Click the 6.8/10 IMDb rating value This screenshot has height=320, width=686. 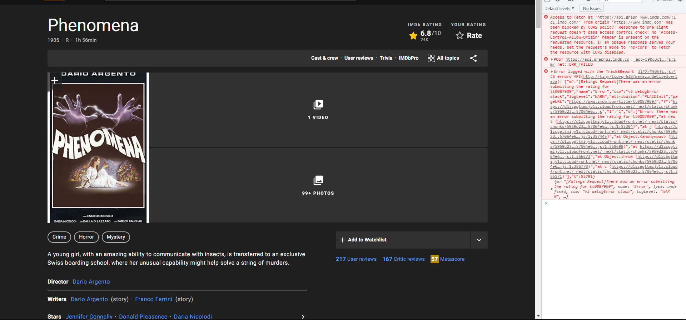click(x=431, y=33)
